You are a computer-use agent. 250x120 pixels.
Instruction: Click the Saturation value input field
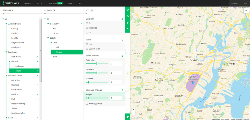(116, 64)
